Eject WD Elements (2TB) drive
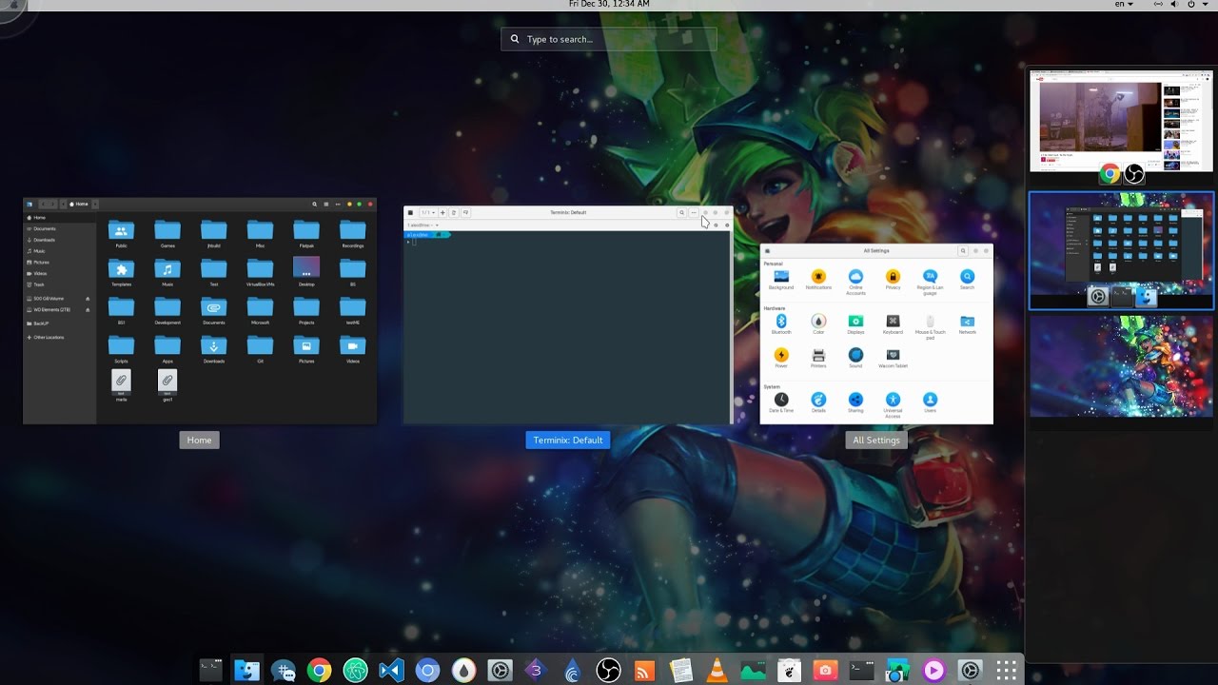 pos(88,309)
